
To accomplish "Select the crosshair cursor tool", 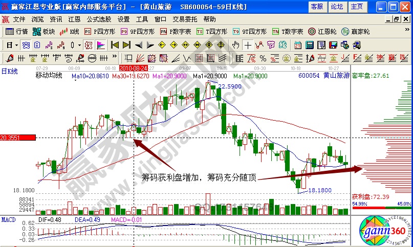I will (x=248, y=45).
